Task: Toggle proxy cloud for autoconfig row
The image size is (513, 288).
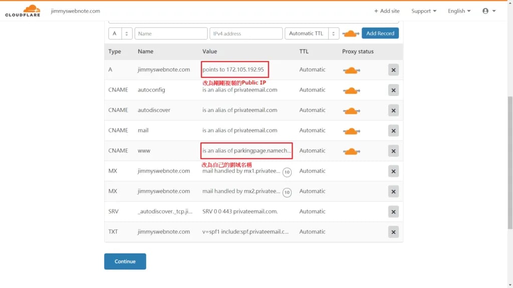Action: (351, 90)
